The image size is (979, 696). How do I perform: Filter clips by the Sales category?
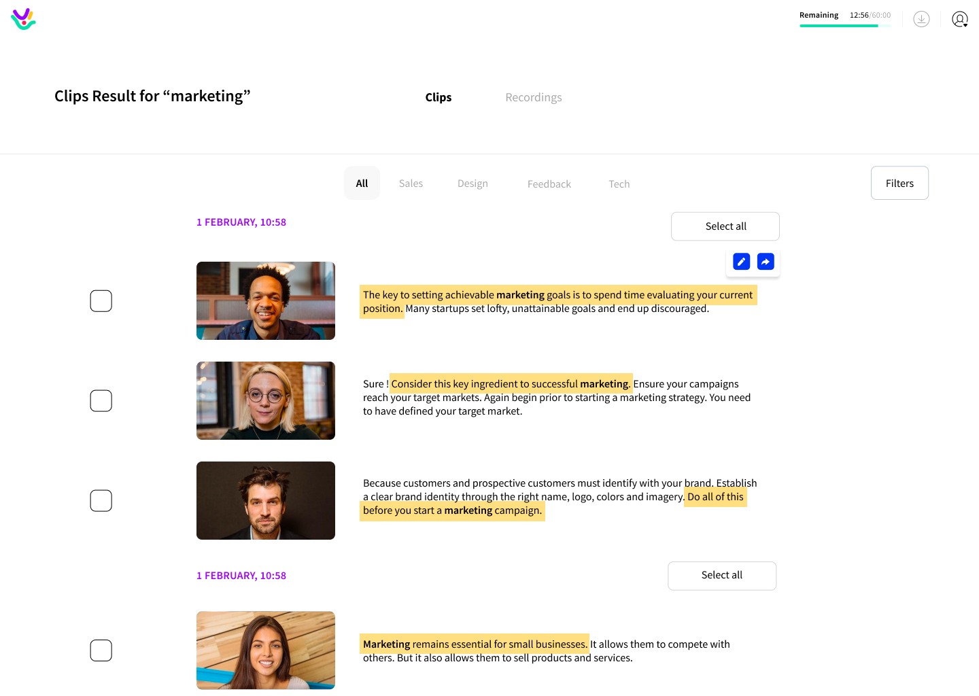point(411,184)
